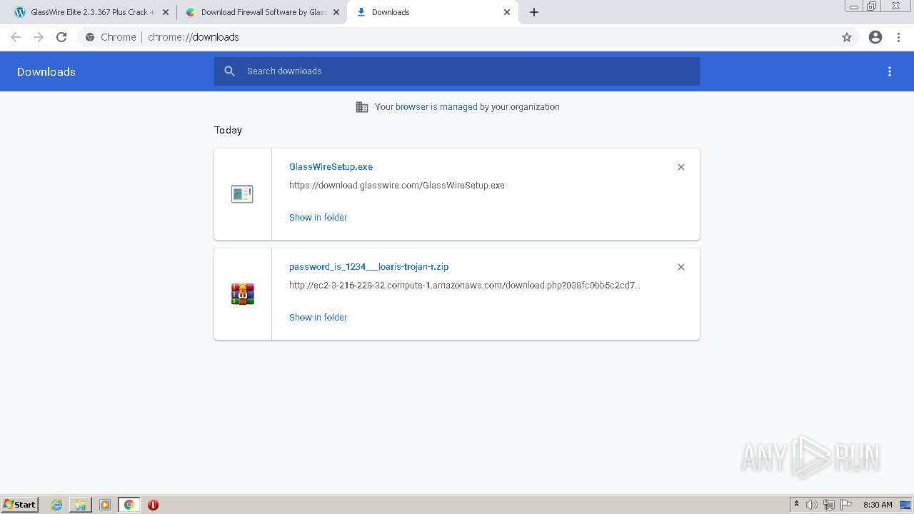Click the GlassWire download URL text
914x514 pixels.
click(397, 185)
